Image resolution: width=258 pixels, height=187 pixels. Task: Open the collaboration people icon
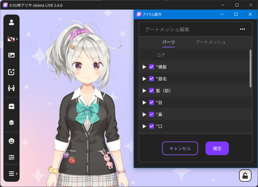pyautogui.click(x=11, y=88)
